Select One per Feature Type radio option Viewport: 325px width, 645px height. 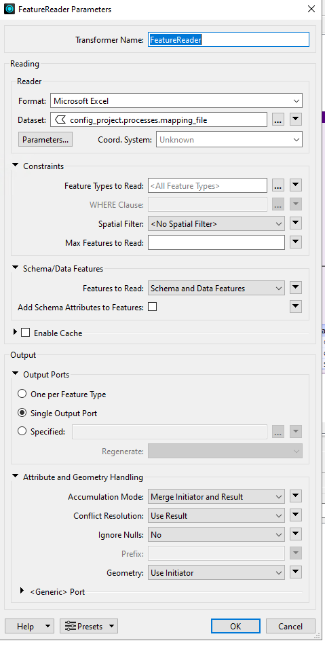pyautogui.click(x=22, y=394)
